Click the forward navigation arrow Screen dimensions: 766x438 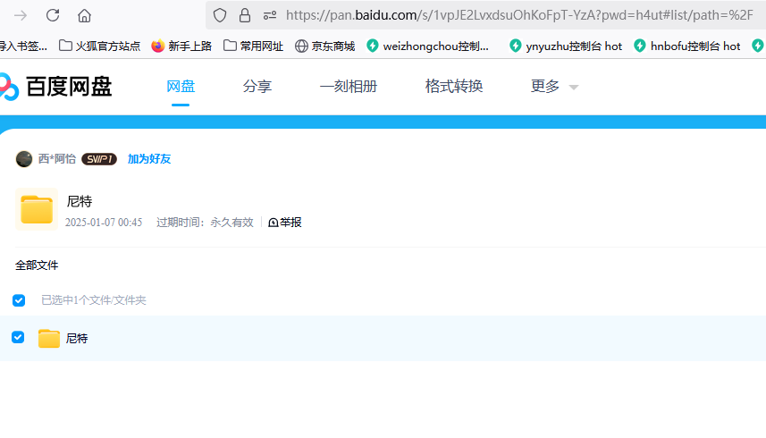[21, 15]
